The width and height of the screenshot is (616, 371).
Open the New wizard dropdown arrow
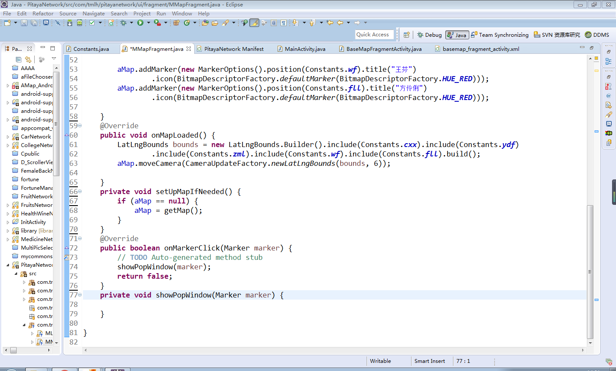[x=15, y=23]
